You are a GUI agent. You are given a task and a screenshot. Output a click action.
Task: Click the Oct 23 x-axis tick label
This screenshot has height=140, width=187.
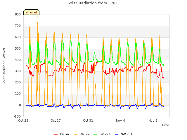(x=23, y=120)
